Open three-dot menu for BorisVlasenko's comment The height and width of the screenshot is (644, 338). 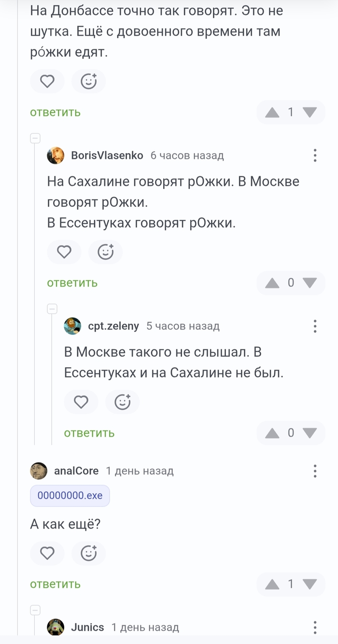pyautogui.click(x=315, y=156)
